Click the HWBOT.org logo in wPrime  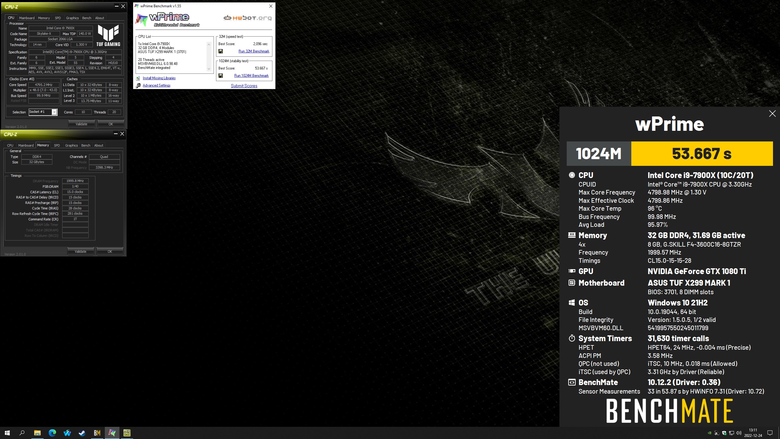(x=247, y=18)
